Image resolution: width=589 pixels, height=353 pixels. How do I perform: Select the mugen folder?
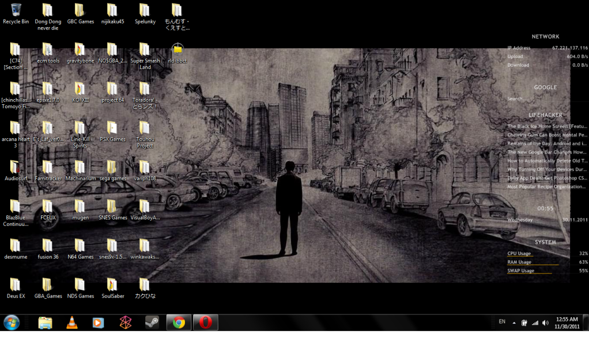(80, 210)
